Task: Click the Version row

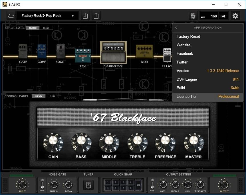Action: pyautogui.click(x=208, y=71)
